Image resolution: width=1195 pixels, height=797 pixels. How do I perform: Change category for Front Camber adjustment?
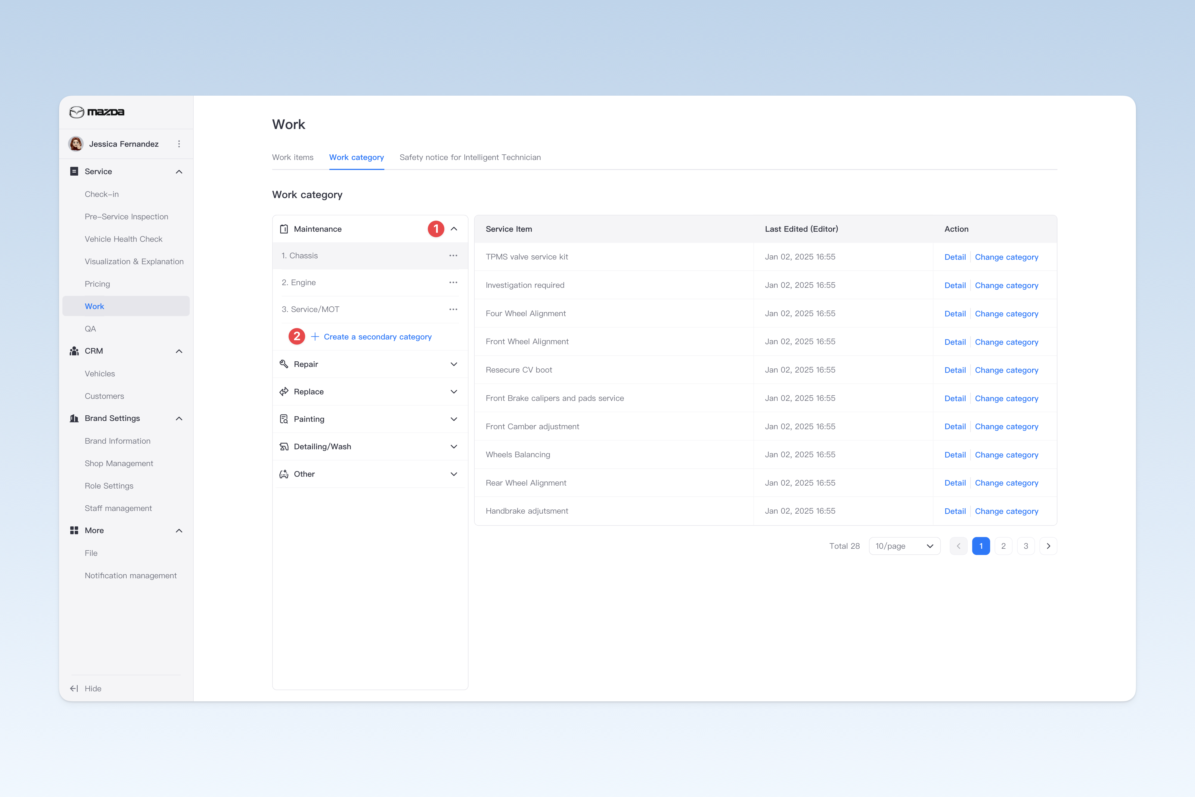tap(1006, 427)
